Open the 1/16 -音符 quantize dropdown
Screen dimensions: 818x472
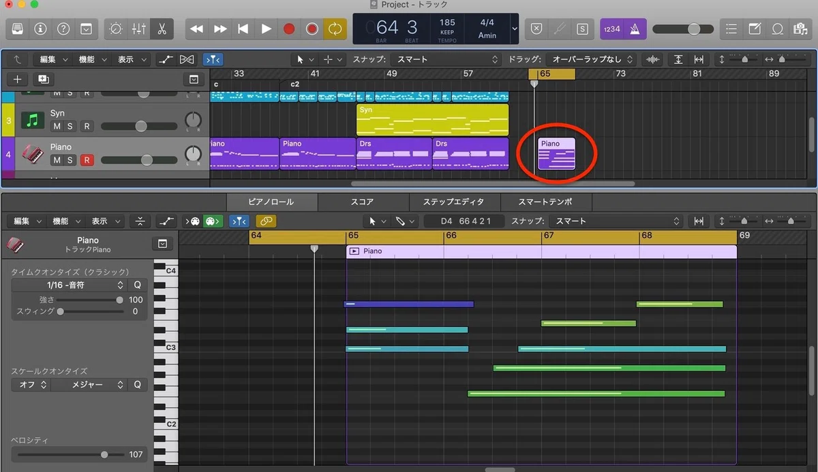pyautogui.click(x=68, y=285)
